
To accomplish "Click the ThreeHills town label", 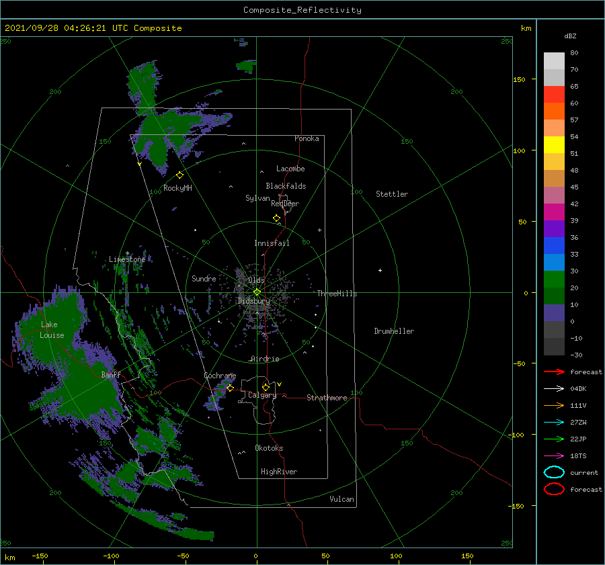I will point(337,294).
